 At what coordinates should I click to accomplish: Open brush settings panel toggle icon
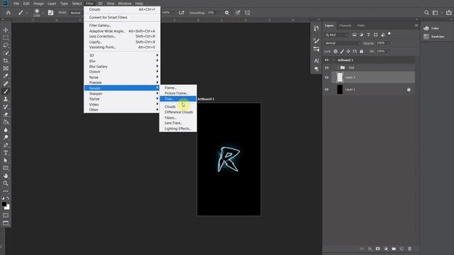tap(50, 13)
